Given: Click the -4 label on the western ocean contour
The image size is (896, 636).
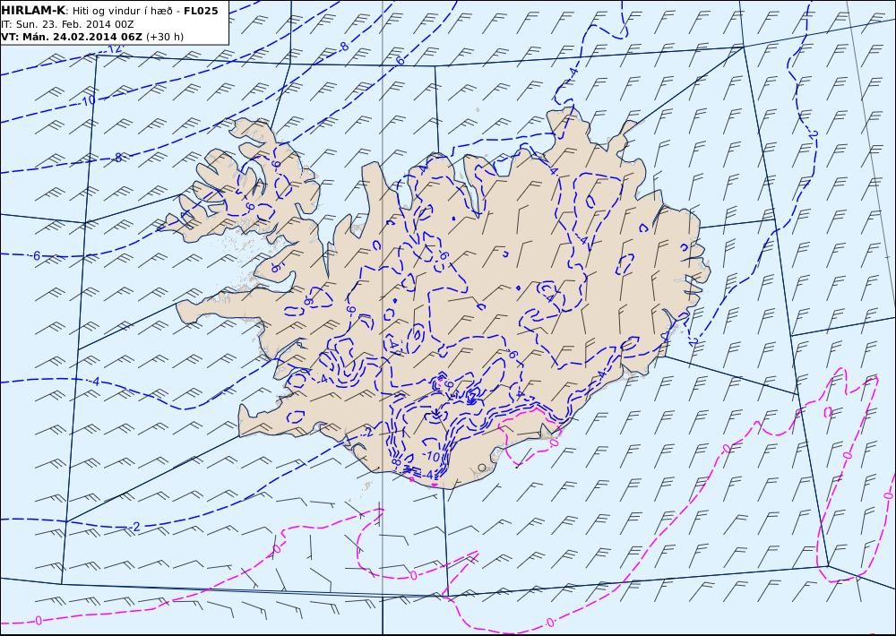Looking at the screenshot, I should click(96, 382).
